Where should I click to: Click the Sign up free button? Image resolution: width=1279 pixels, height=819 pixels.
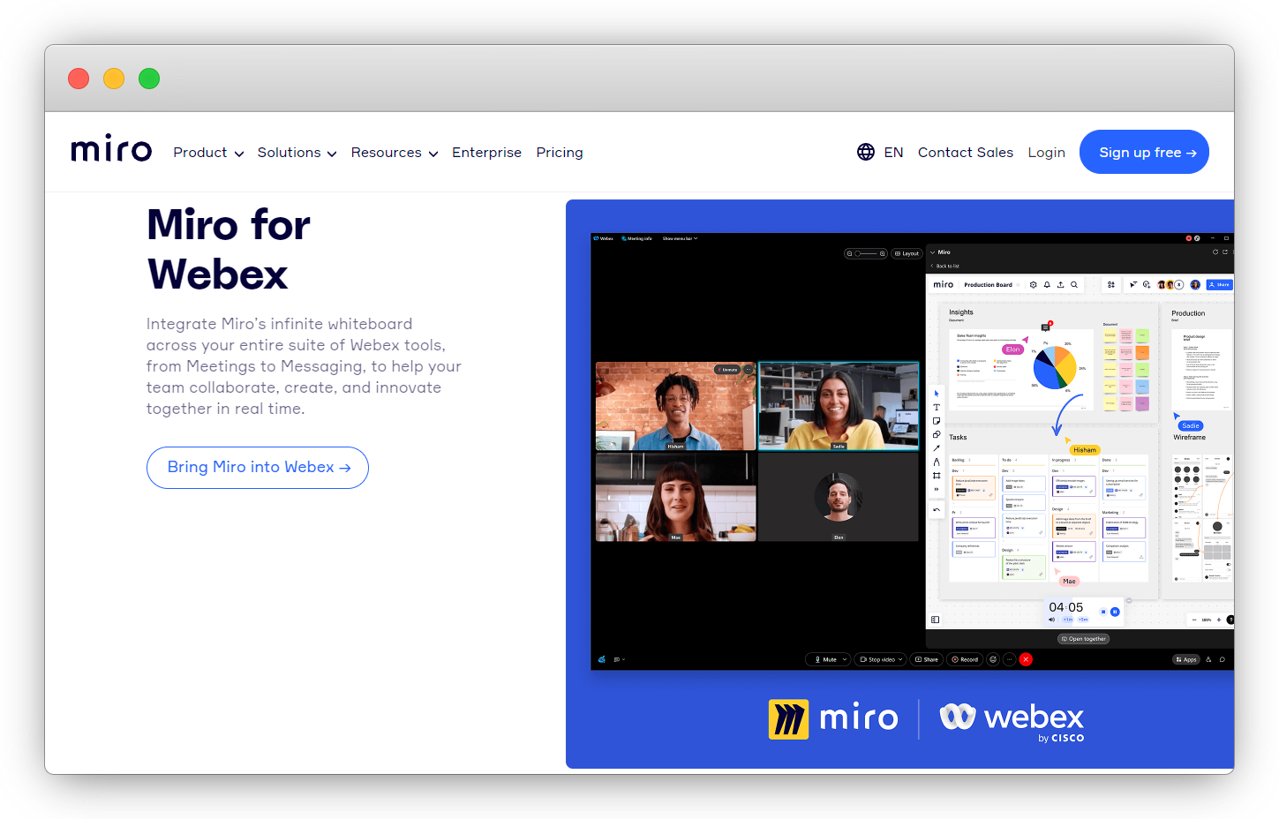[1144, 152]
